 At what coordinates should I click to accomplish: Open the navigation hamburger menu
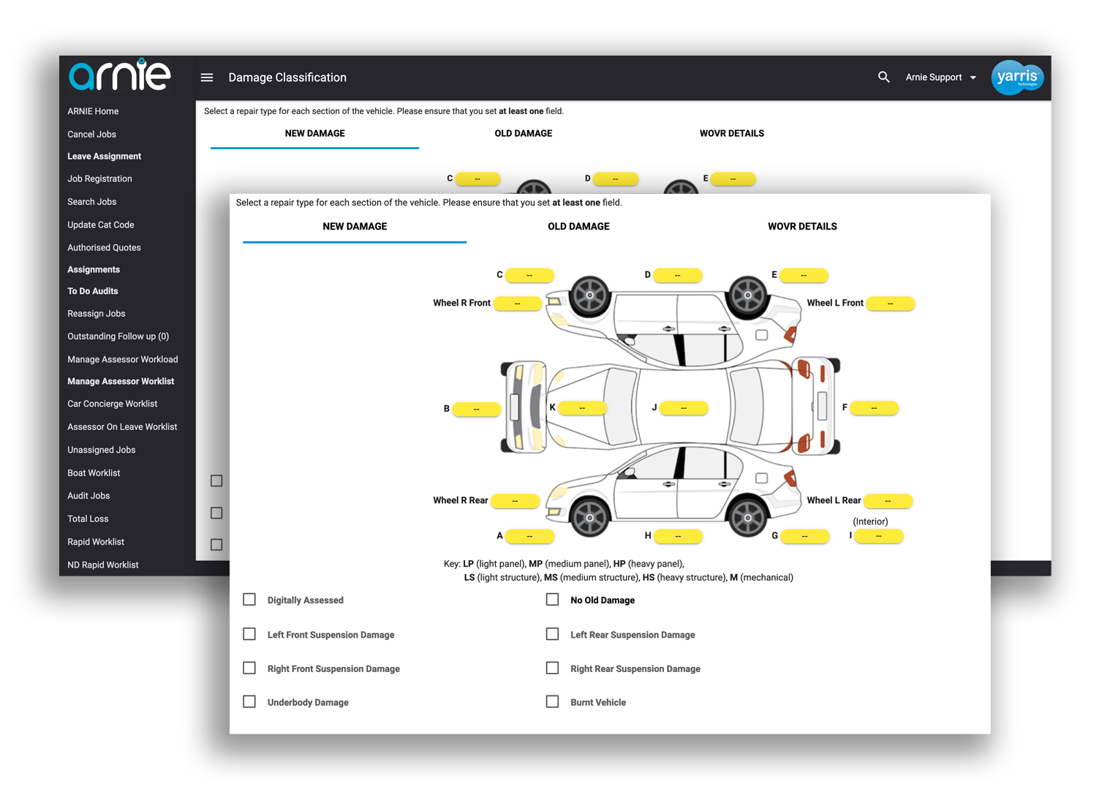(x=207, y=77)
